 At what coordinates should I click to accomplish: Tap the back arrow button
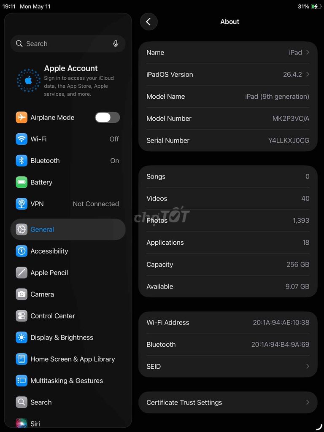pos(148,22)
